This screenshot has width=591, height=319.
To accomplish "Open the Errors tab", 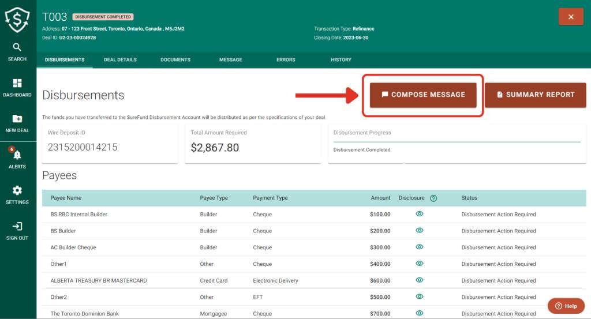I will coord(286,59).
